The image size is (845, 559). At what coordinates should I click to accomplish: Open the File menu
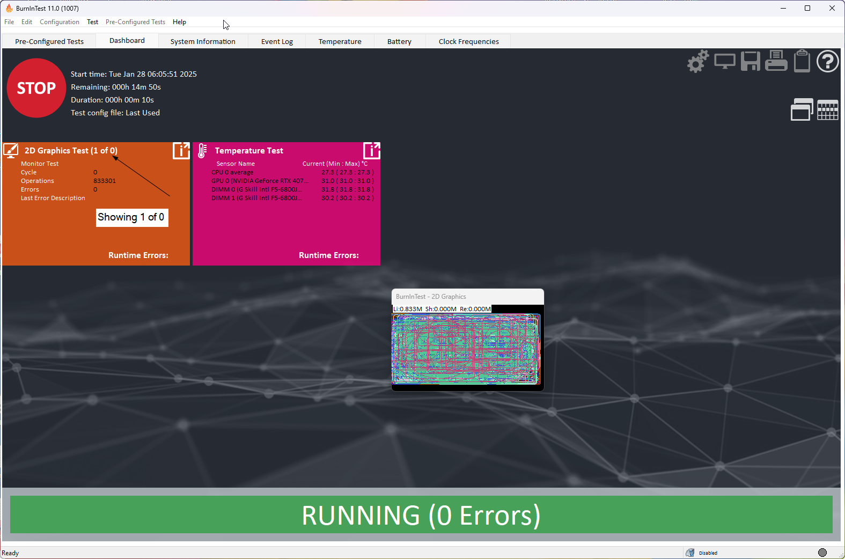9,22
